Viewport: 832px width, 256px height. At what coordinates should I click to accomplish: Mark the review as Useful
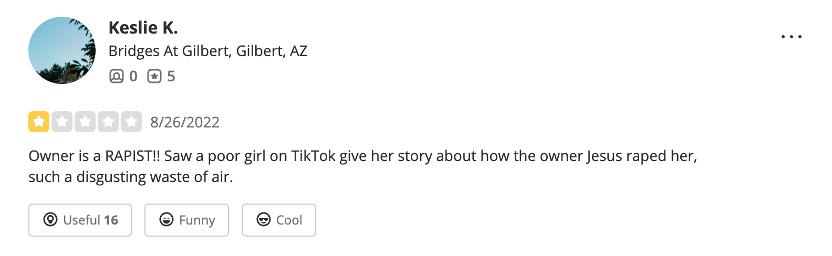pos(80,220)
